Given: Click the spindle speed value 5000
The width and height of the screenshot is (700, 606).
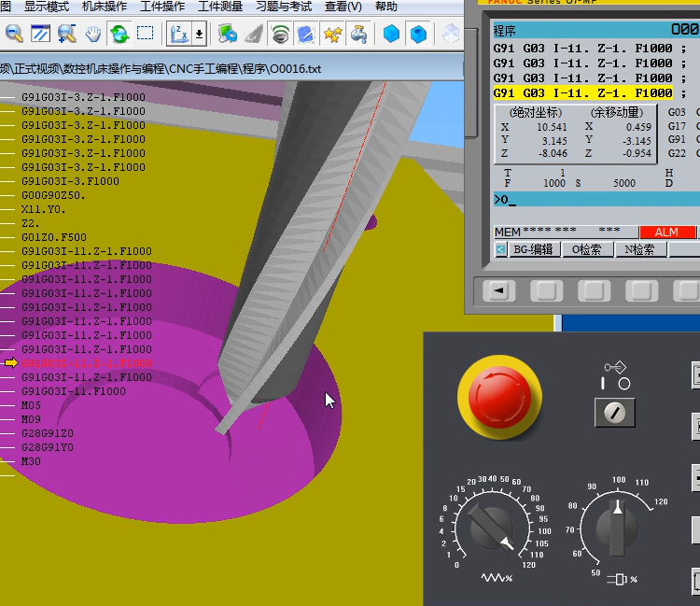Looking at the screenshot, I should pyautogui.click(x=624, y=183).
